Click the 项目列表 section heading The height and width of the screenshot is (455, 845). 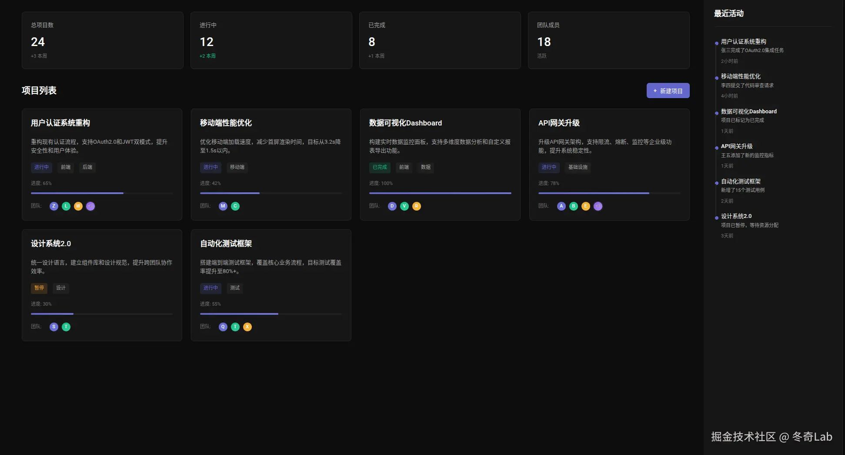tap(39, 90)
